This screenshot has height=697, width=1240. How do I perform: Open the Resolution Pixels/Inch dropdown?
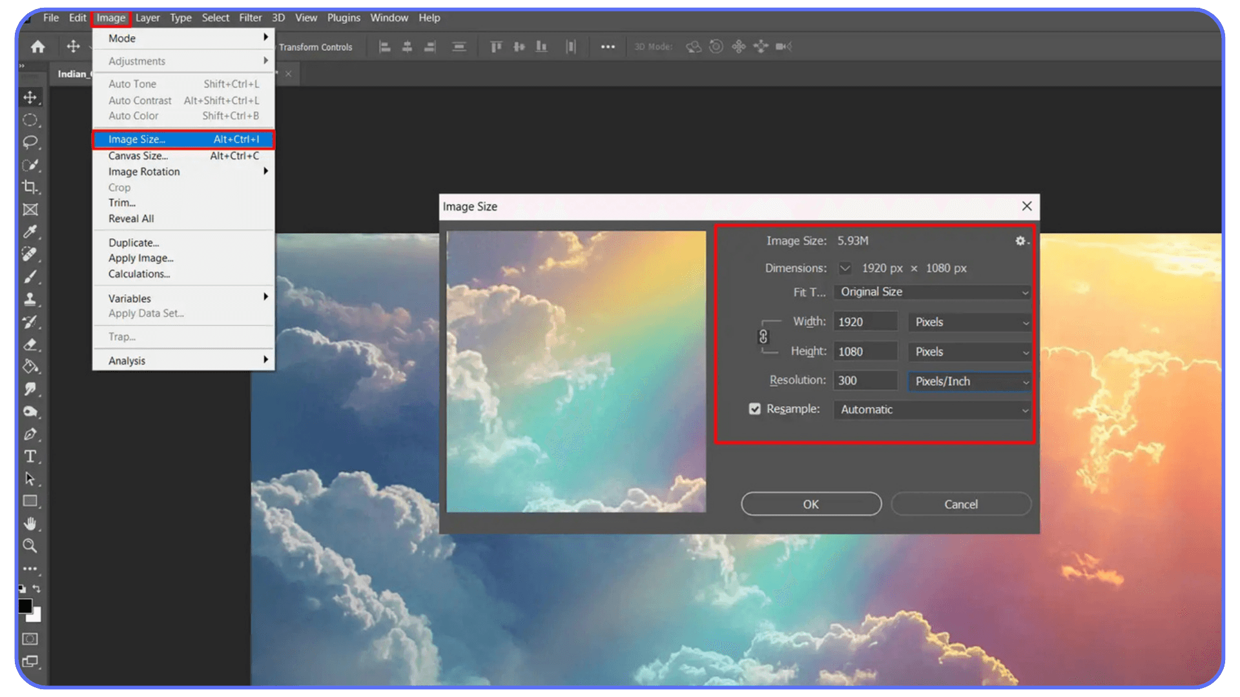pyautogui.click(x=969, y=381)
